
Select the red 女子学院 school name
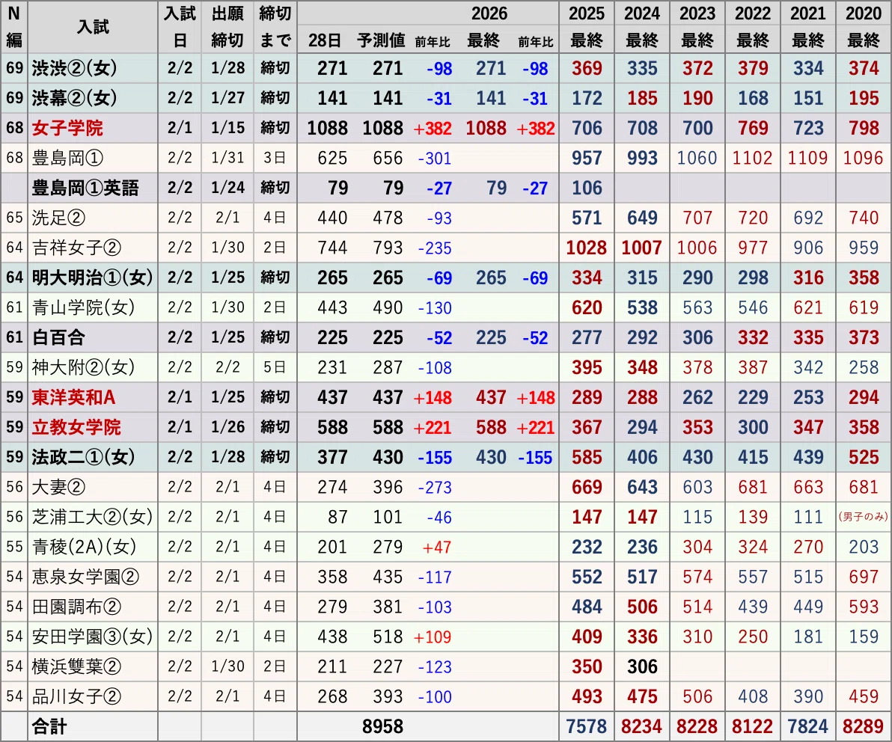(x=67, y=128)
